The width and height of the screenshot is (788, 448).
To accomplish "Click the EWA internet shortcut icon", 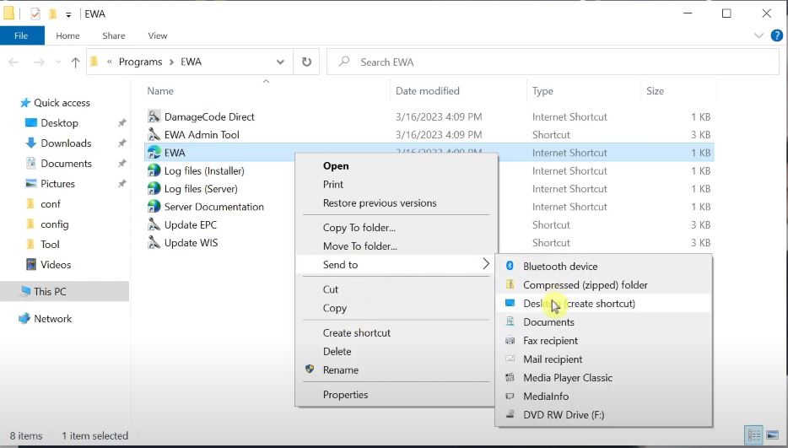I will tap(154, 153).
